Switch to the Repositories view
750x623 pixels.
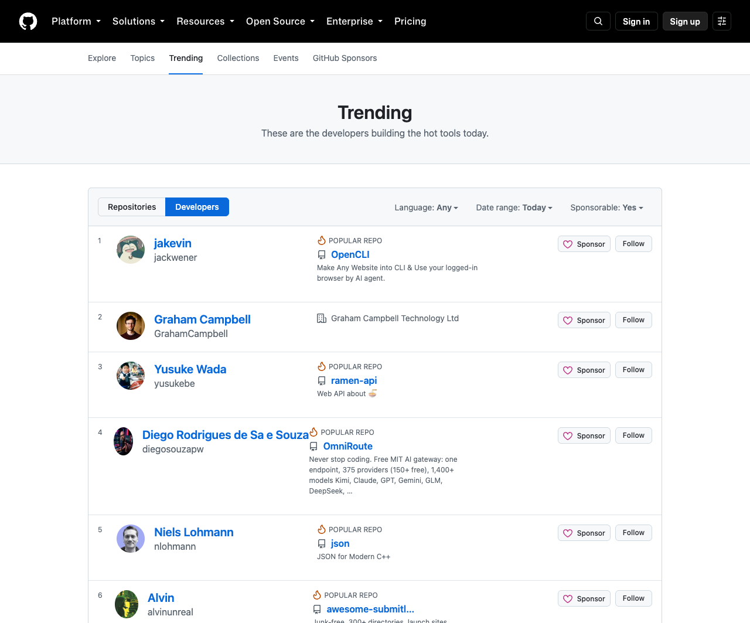point(132,207)
